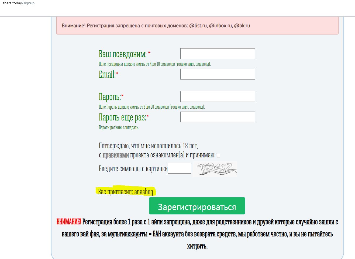Click the green 'Email:' label
The height and width of the screenshot is (259, 355).
coord(107,74)
